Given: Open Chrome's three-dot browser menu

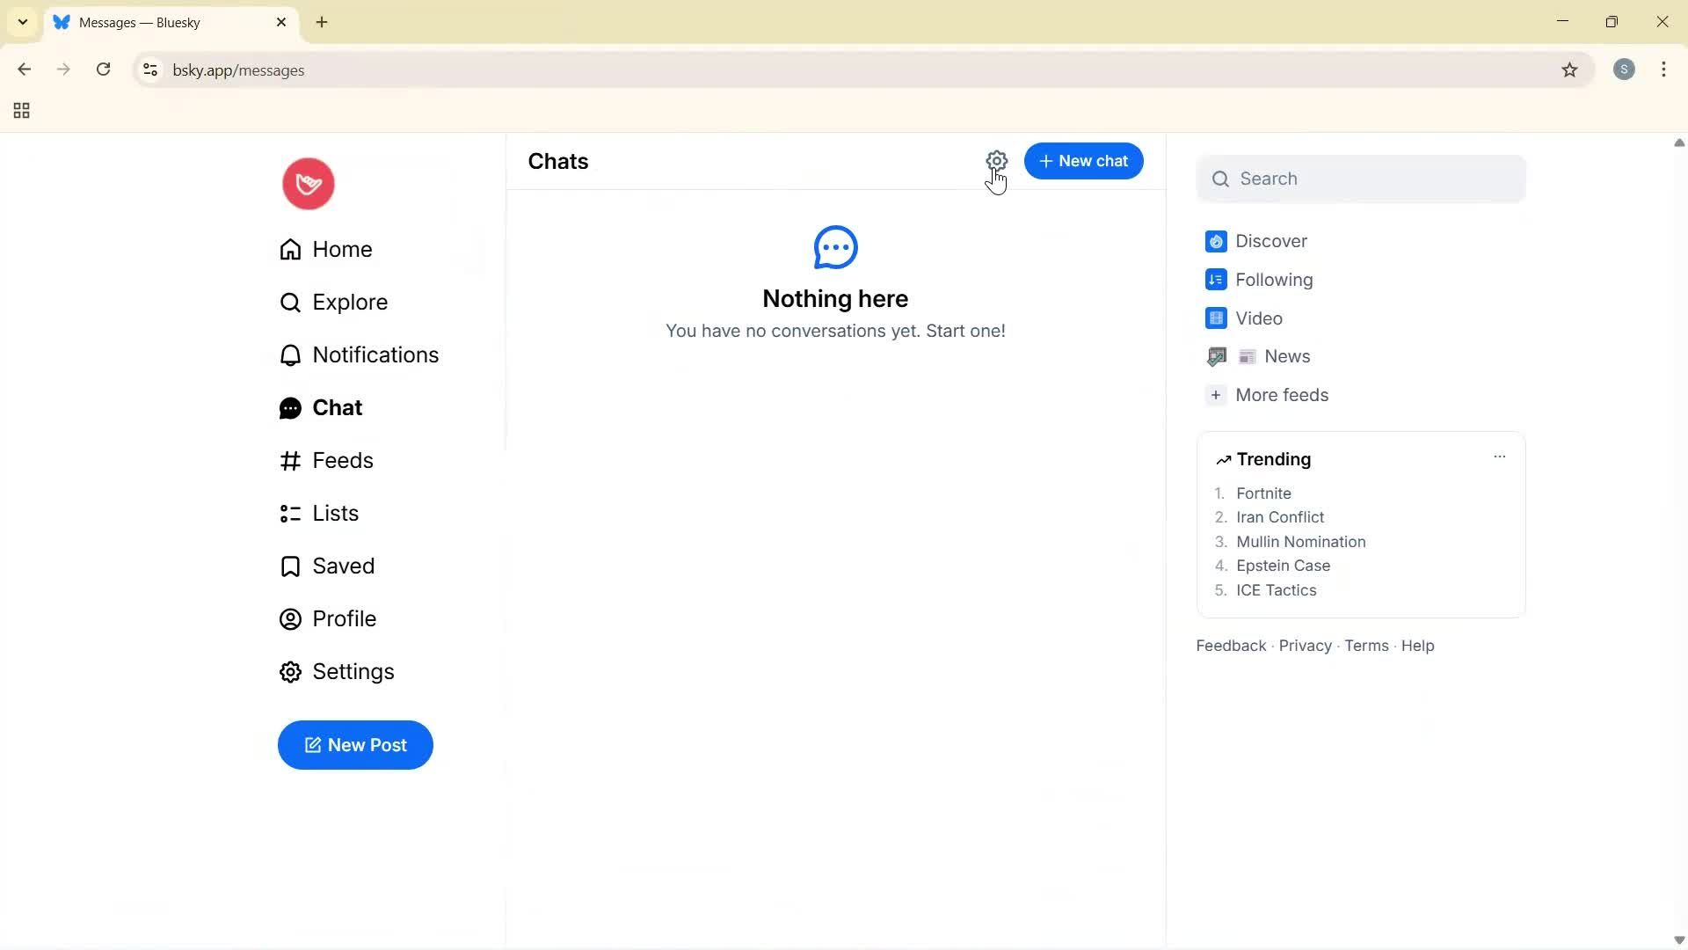Looking at the screenshot, I should click(1664, 69).
